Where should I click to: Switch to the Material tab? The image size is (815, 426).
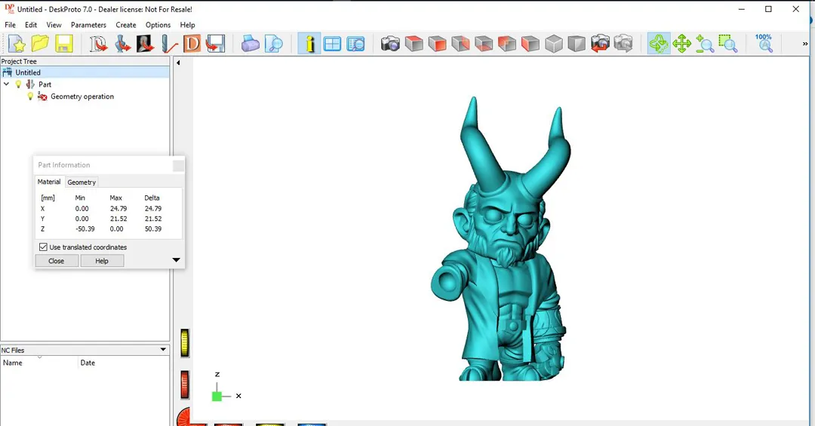(49, 182)
